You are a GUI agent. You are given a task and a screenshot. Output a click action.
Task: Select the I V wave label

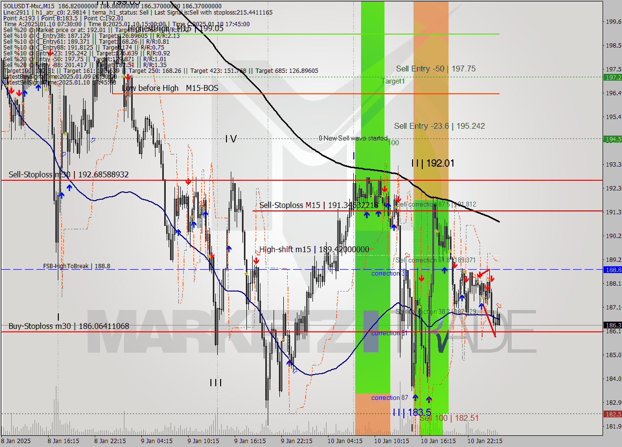click(x=231, y=139)
